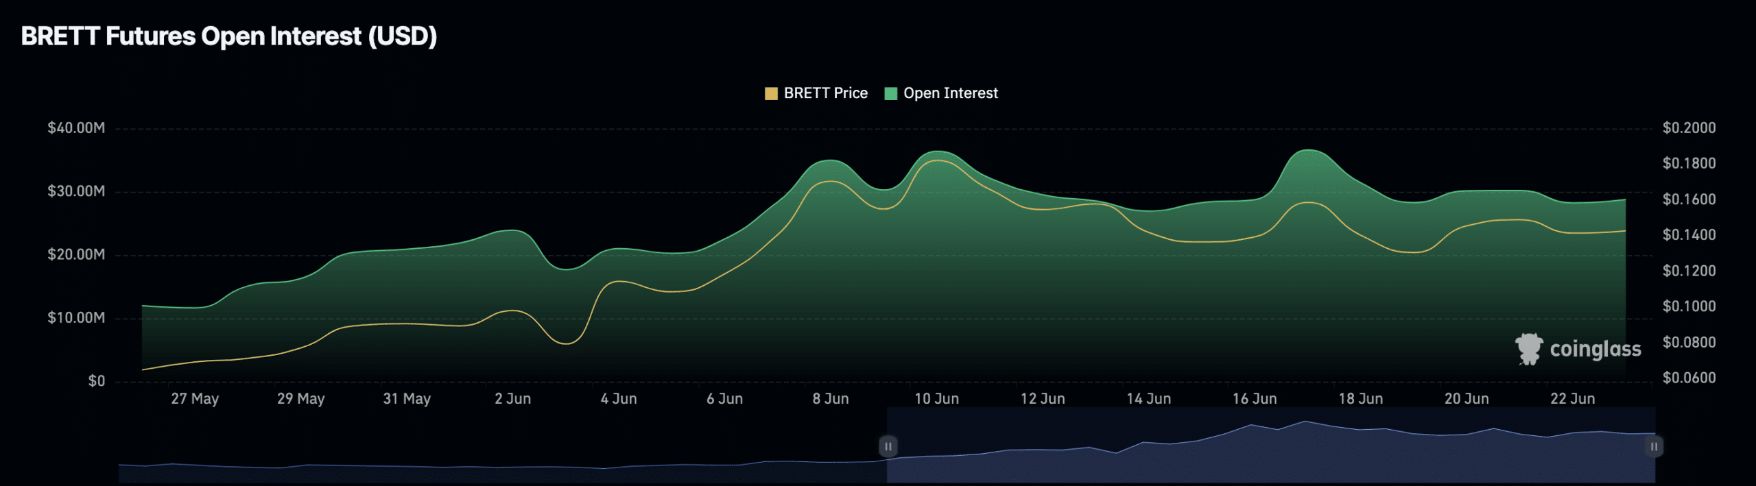1756x486 pixels.
Task: Click the 27 May date label
Action: [195, 399]
